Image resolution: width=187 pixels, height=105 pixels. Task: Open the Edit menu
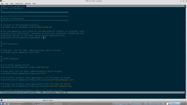tap(7, 3)
